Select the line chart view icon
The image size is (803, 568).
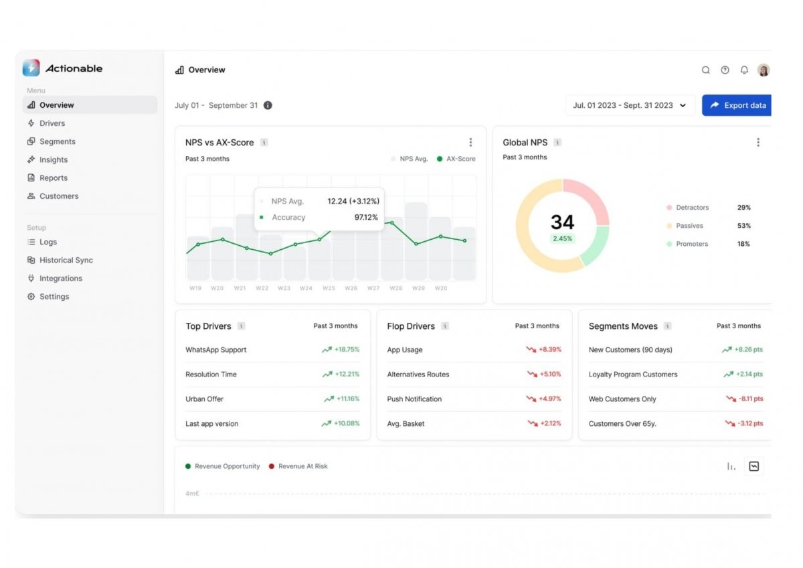pos(754,466)
